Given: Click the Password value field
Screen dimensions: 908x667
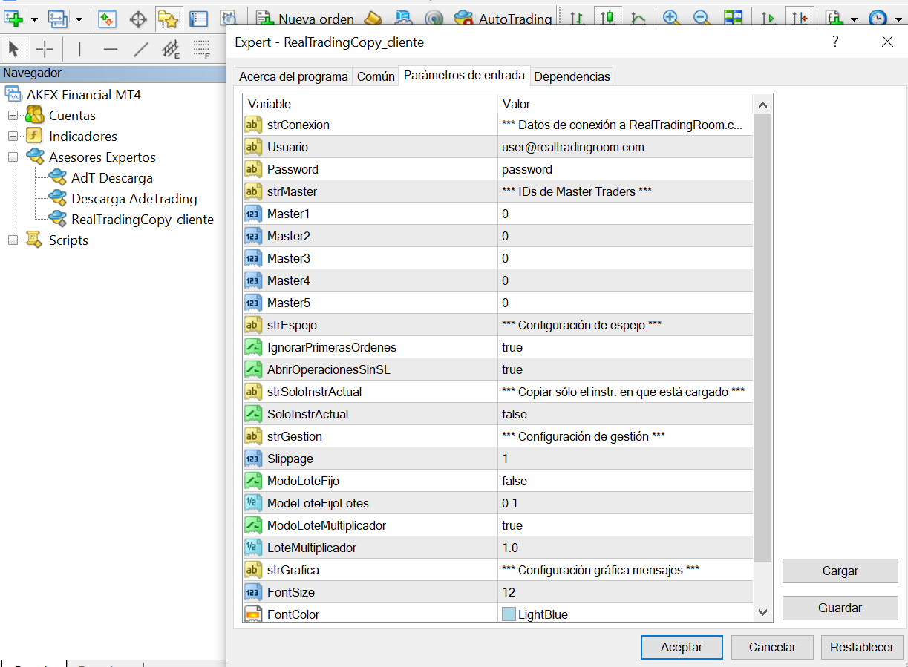Looking at the screenshot, I should coord(625,169).
